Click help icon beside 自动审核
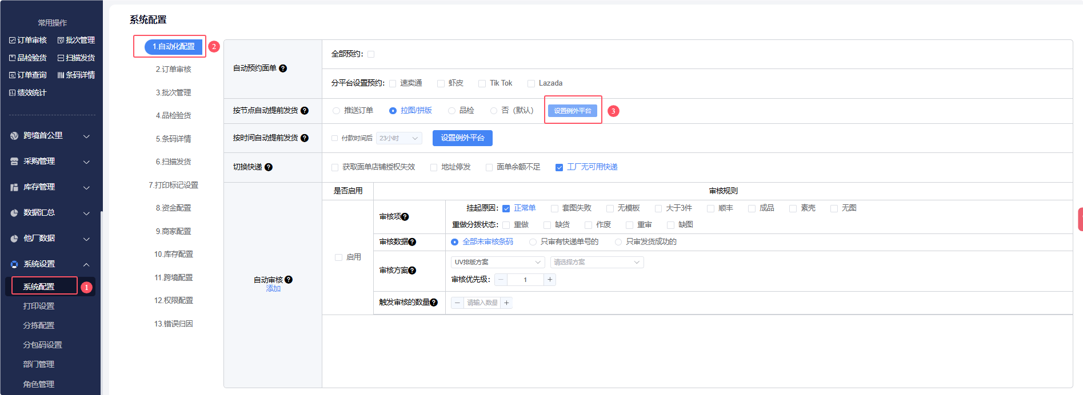Screen dimensions: 1083x395 pos(289,280)
